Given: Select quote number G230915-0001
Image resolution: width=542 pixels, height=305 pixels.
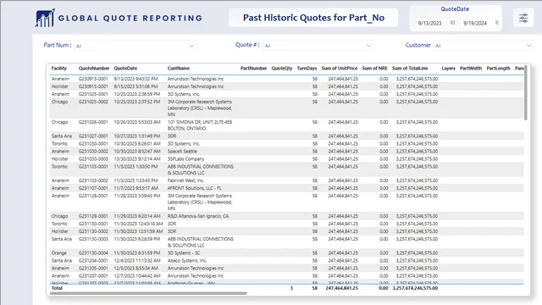Looking at the screenshot, I should tap(93, 86).
